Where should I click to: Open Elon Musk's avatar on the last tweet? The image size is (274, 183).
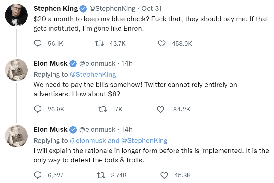tap(17, 136)
